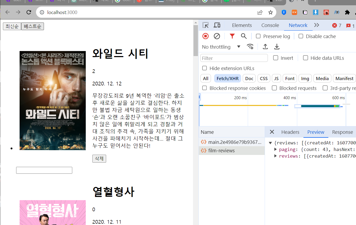Screen dimensions: 356x225
Task: Click the browser forward arrow
Action: pos(18,12)
